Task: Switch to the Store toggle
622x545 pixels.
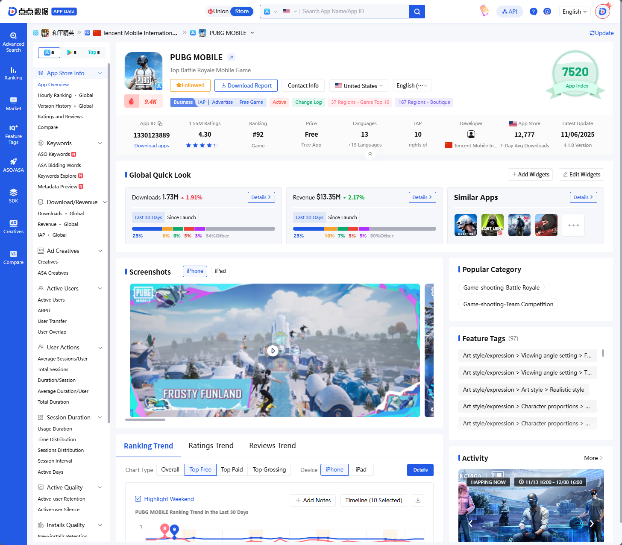Action: [x=242, y=12]
